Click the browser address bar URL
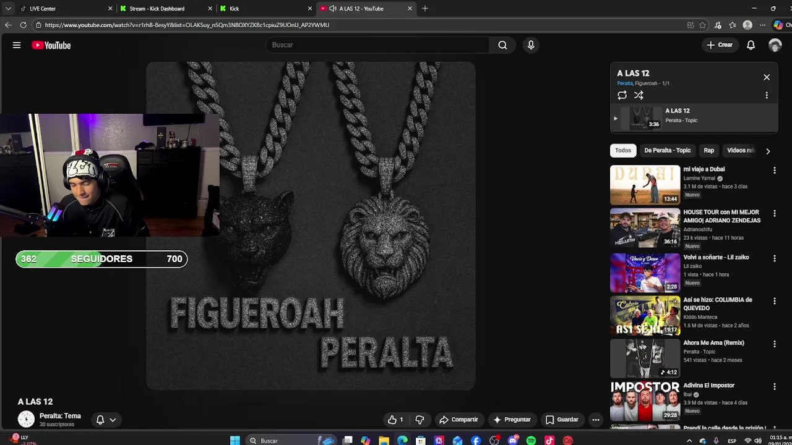The image size is (792, 445). coord(187,25)
